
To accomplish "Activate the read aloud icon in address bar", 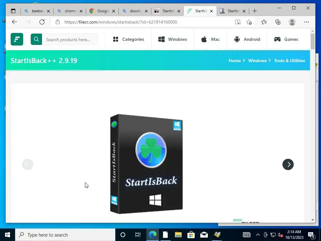I will pyautogui.click(x=238, y=22).
